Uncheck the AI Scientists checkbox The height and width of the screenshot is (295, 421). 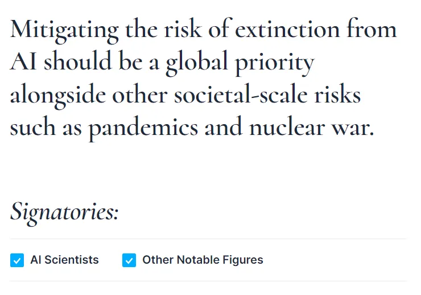point(17,261)
